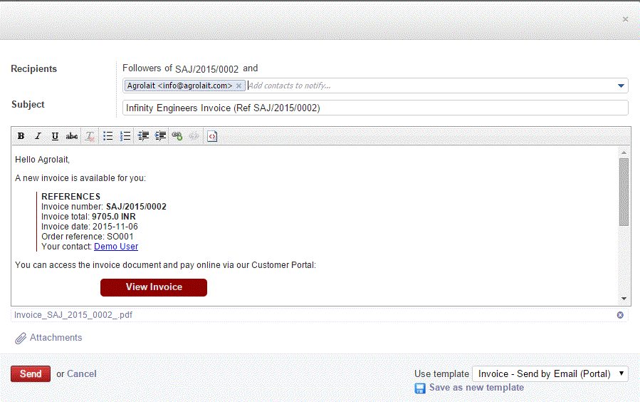Click the Attachments link label

tap(56, 337)
